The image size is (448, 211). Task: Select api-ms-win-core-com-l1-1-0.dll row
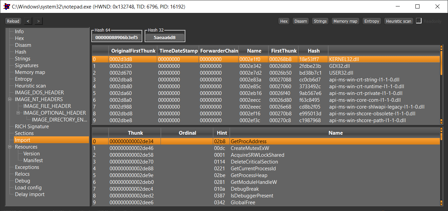266,100
